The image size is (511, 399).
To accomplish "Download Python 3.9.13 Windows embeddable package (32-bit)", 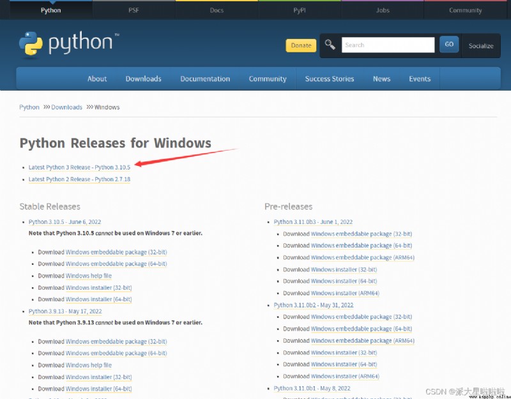I will click(x=116, y=342).
